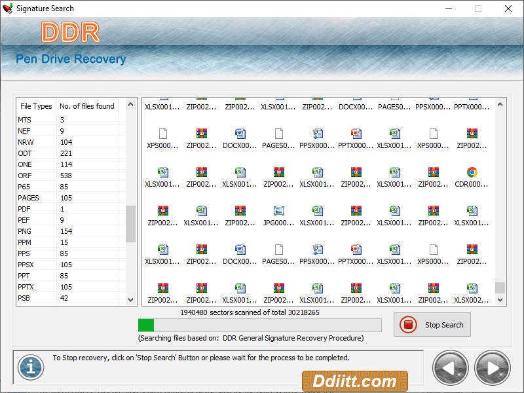Visit the Ddiitt.com link
Image resolution: width=524 pixels, height=393 pixels.
point(355,381)
